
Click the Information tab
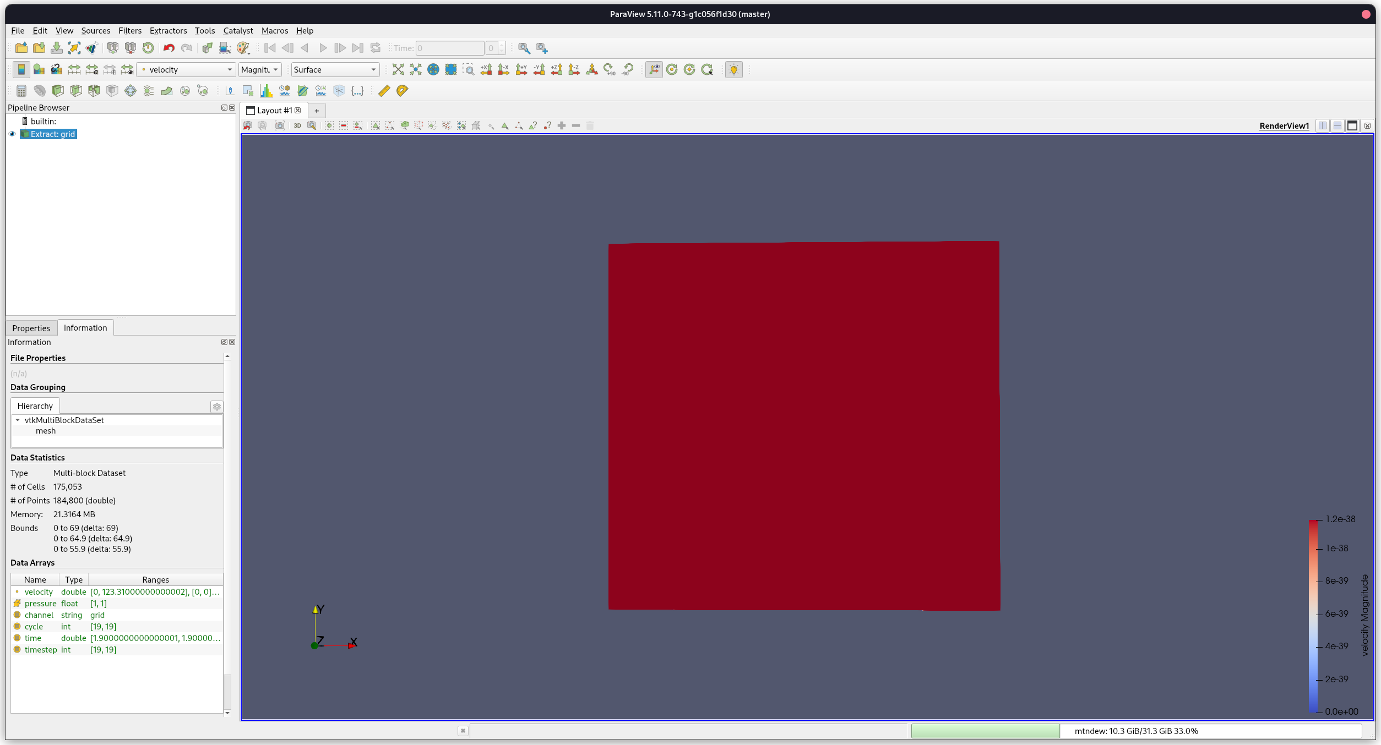click(x=84, y=327)
